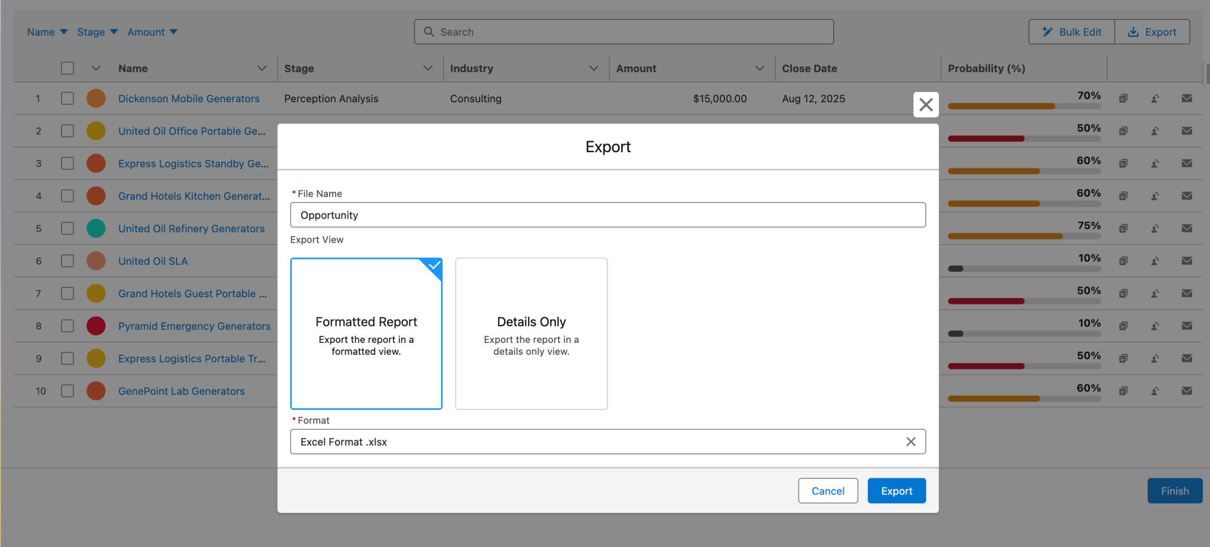1210x547 pixels.
Task: Choose the Details Only export view
Action: [531, 334]
